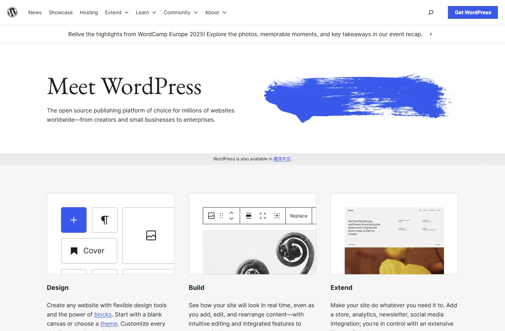Expand the Community menu chevron
This screenshot has height=331, width=505.
196,12
